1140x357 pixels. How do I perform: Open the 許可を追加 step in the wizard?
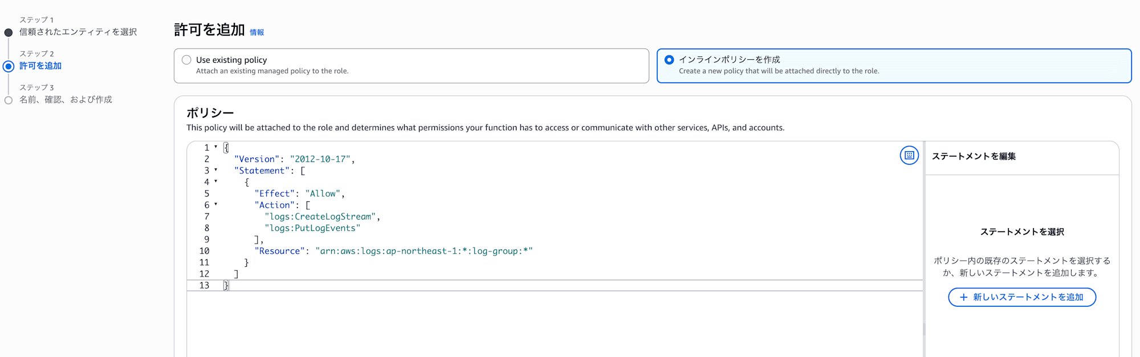pos(40,66)
